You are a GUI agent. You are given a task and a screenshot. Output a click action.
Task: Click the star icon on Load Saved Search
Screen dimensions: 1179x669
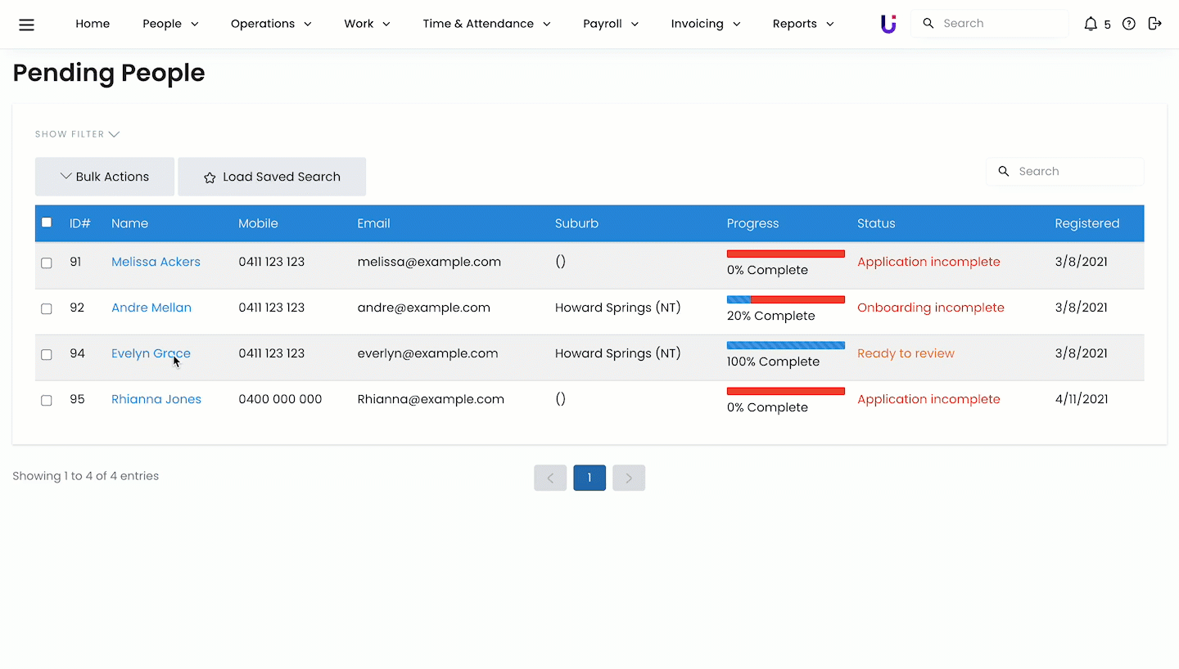click(x=210, y=177)
